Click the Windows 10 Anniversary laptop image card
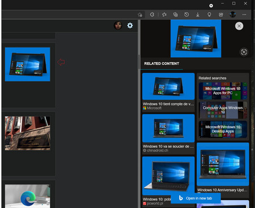The width and height of the screenshot is (255, 208). point(223,164)
